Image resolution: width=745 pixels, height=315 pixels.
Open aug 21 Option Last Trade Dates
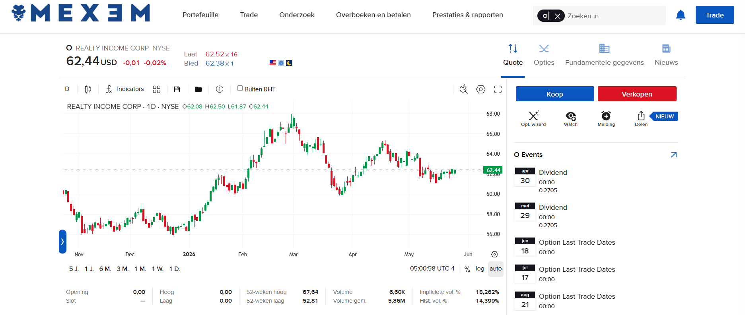[596, 301]
